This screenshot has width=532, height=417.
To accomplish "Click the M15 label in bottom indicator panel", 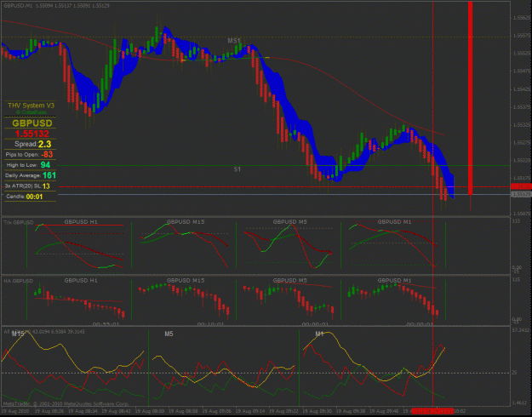I will (18, 334).
